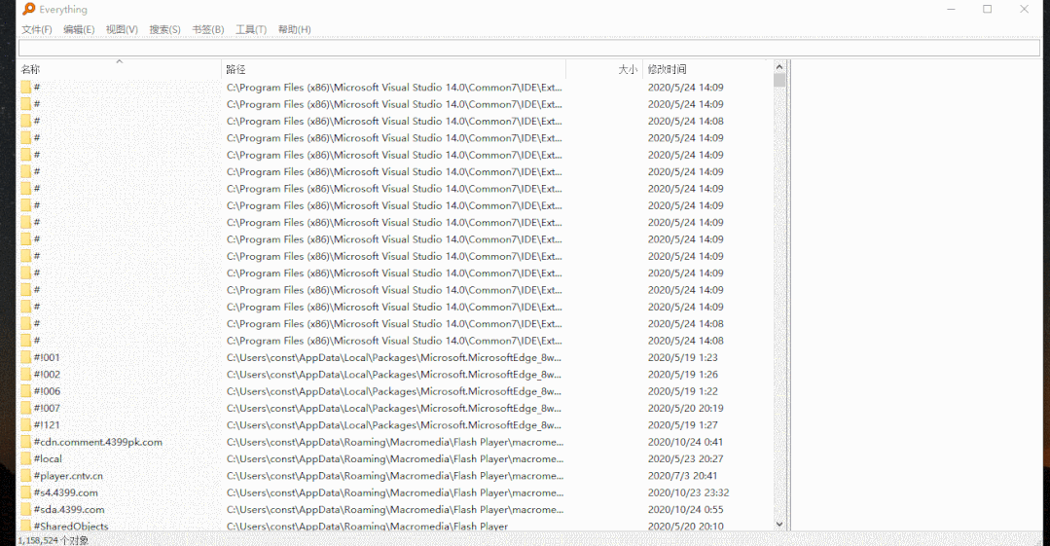The image size is (1050, 546).
Task: Sort by the 大小 column header
Action: click(x=604, y=69)
